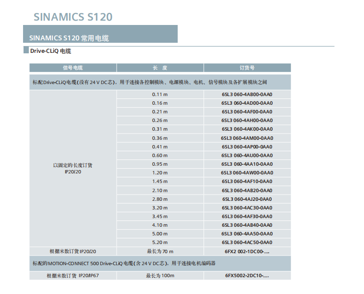Click the IP20/20 label under 以固定的长度订货
Screen dimensions: 364x294
click(x=73, y=172)
